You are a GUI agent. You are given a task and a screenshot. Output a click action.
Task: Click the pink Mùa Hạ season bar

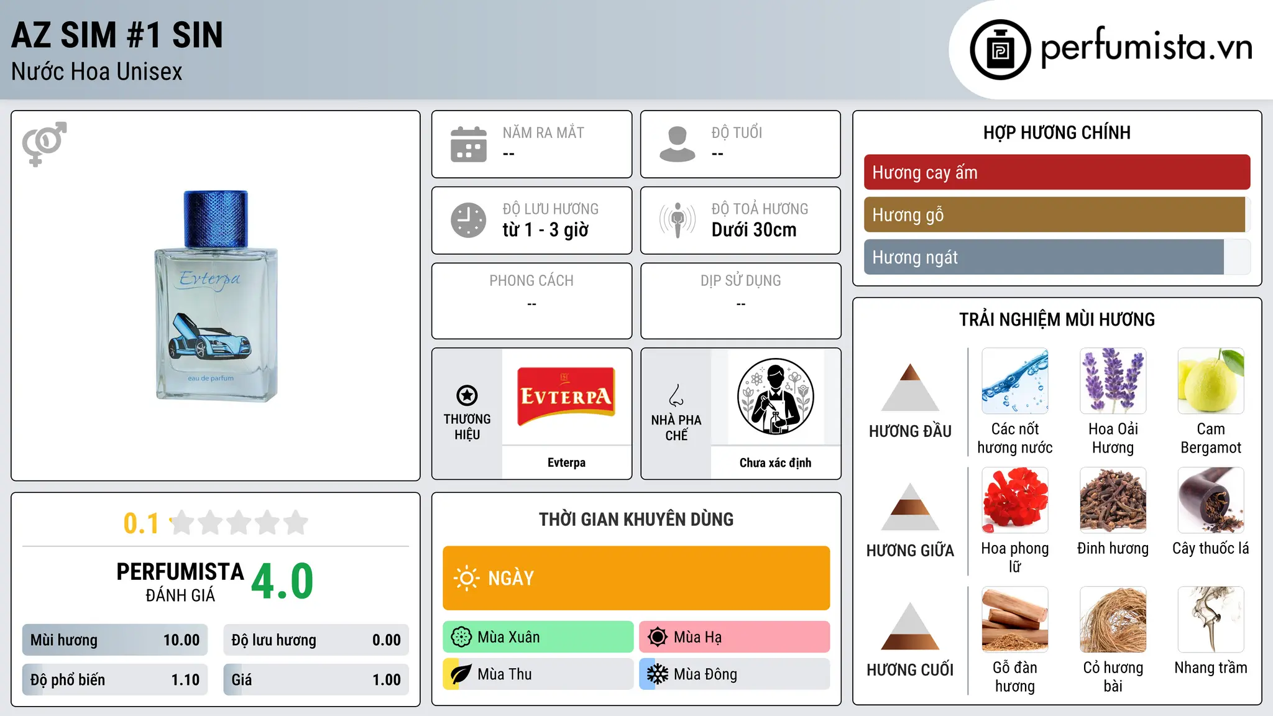pyautogui.click(x=734, y=637)
